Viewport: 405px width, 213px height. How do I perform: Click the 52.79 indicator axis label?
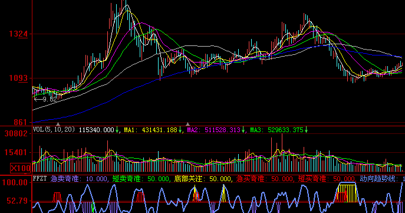pyautogui.click(x=17, y=201)
